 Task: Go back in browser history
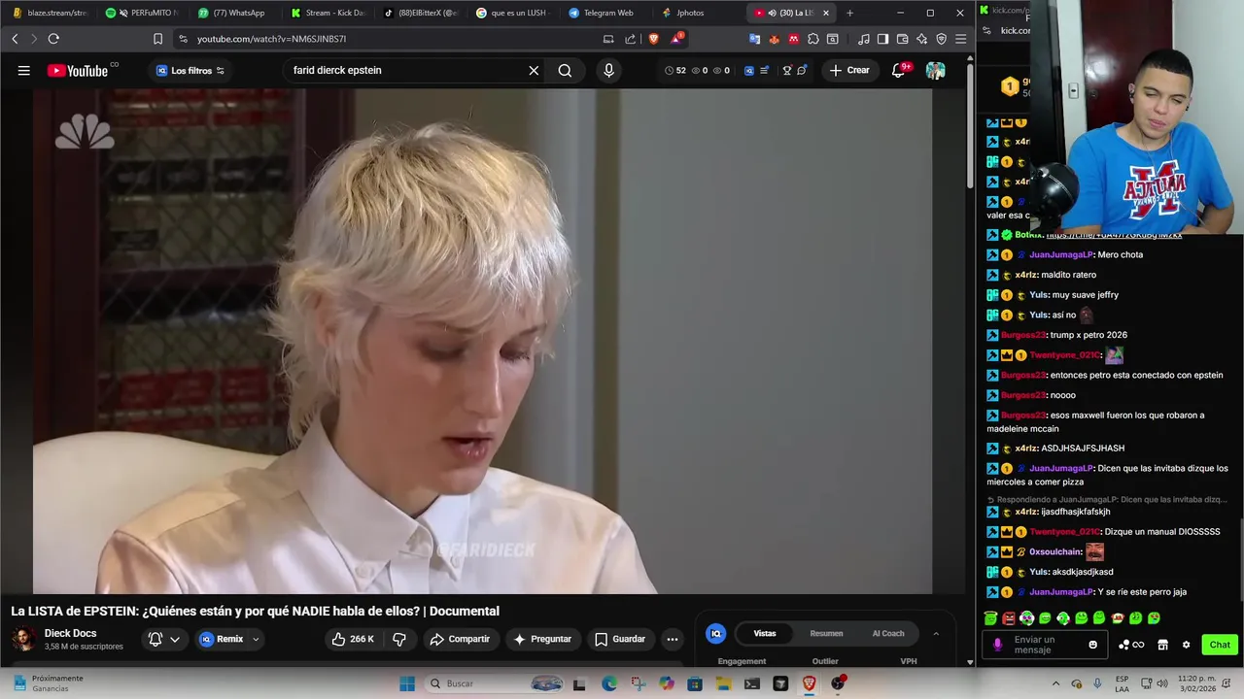[x=15, y=39]
